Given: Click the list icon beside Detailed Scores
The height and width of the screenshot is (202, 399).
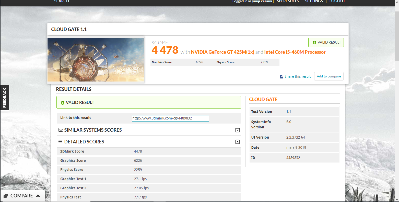Looking at the screenshot, I should pos(61,142).
